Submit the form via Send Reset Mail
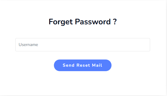 (x=83, y=65)
